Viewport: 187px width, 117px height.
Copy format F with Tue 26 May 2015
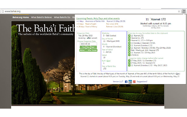[x=129, y=48]
